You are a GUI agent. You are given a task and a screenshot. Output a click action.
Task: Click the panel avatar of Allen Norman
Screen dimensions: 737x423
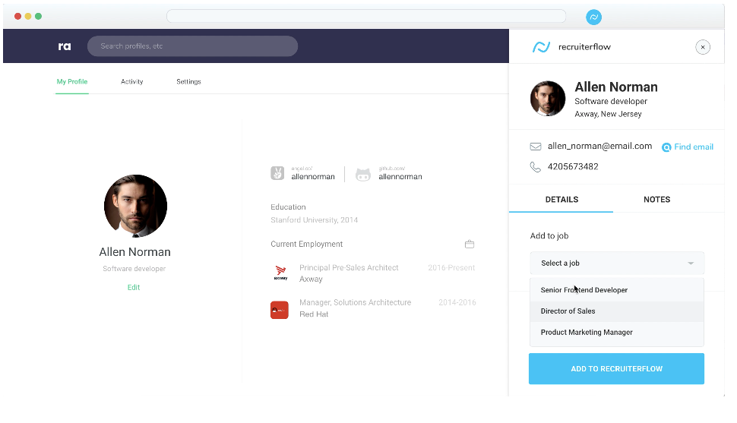pyautogui.click(x=548, y=99)
